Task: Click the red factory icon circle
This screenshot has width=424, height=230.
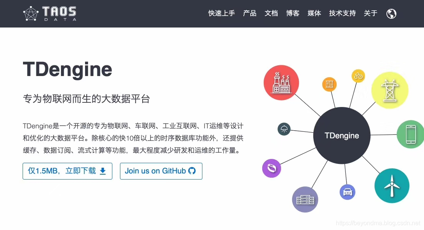Action: 281,83
